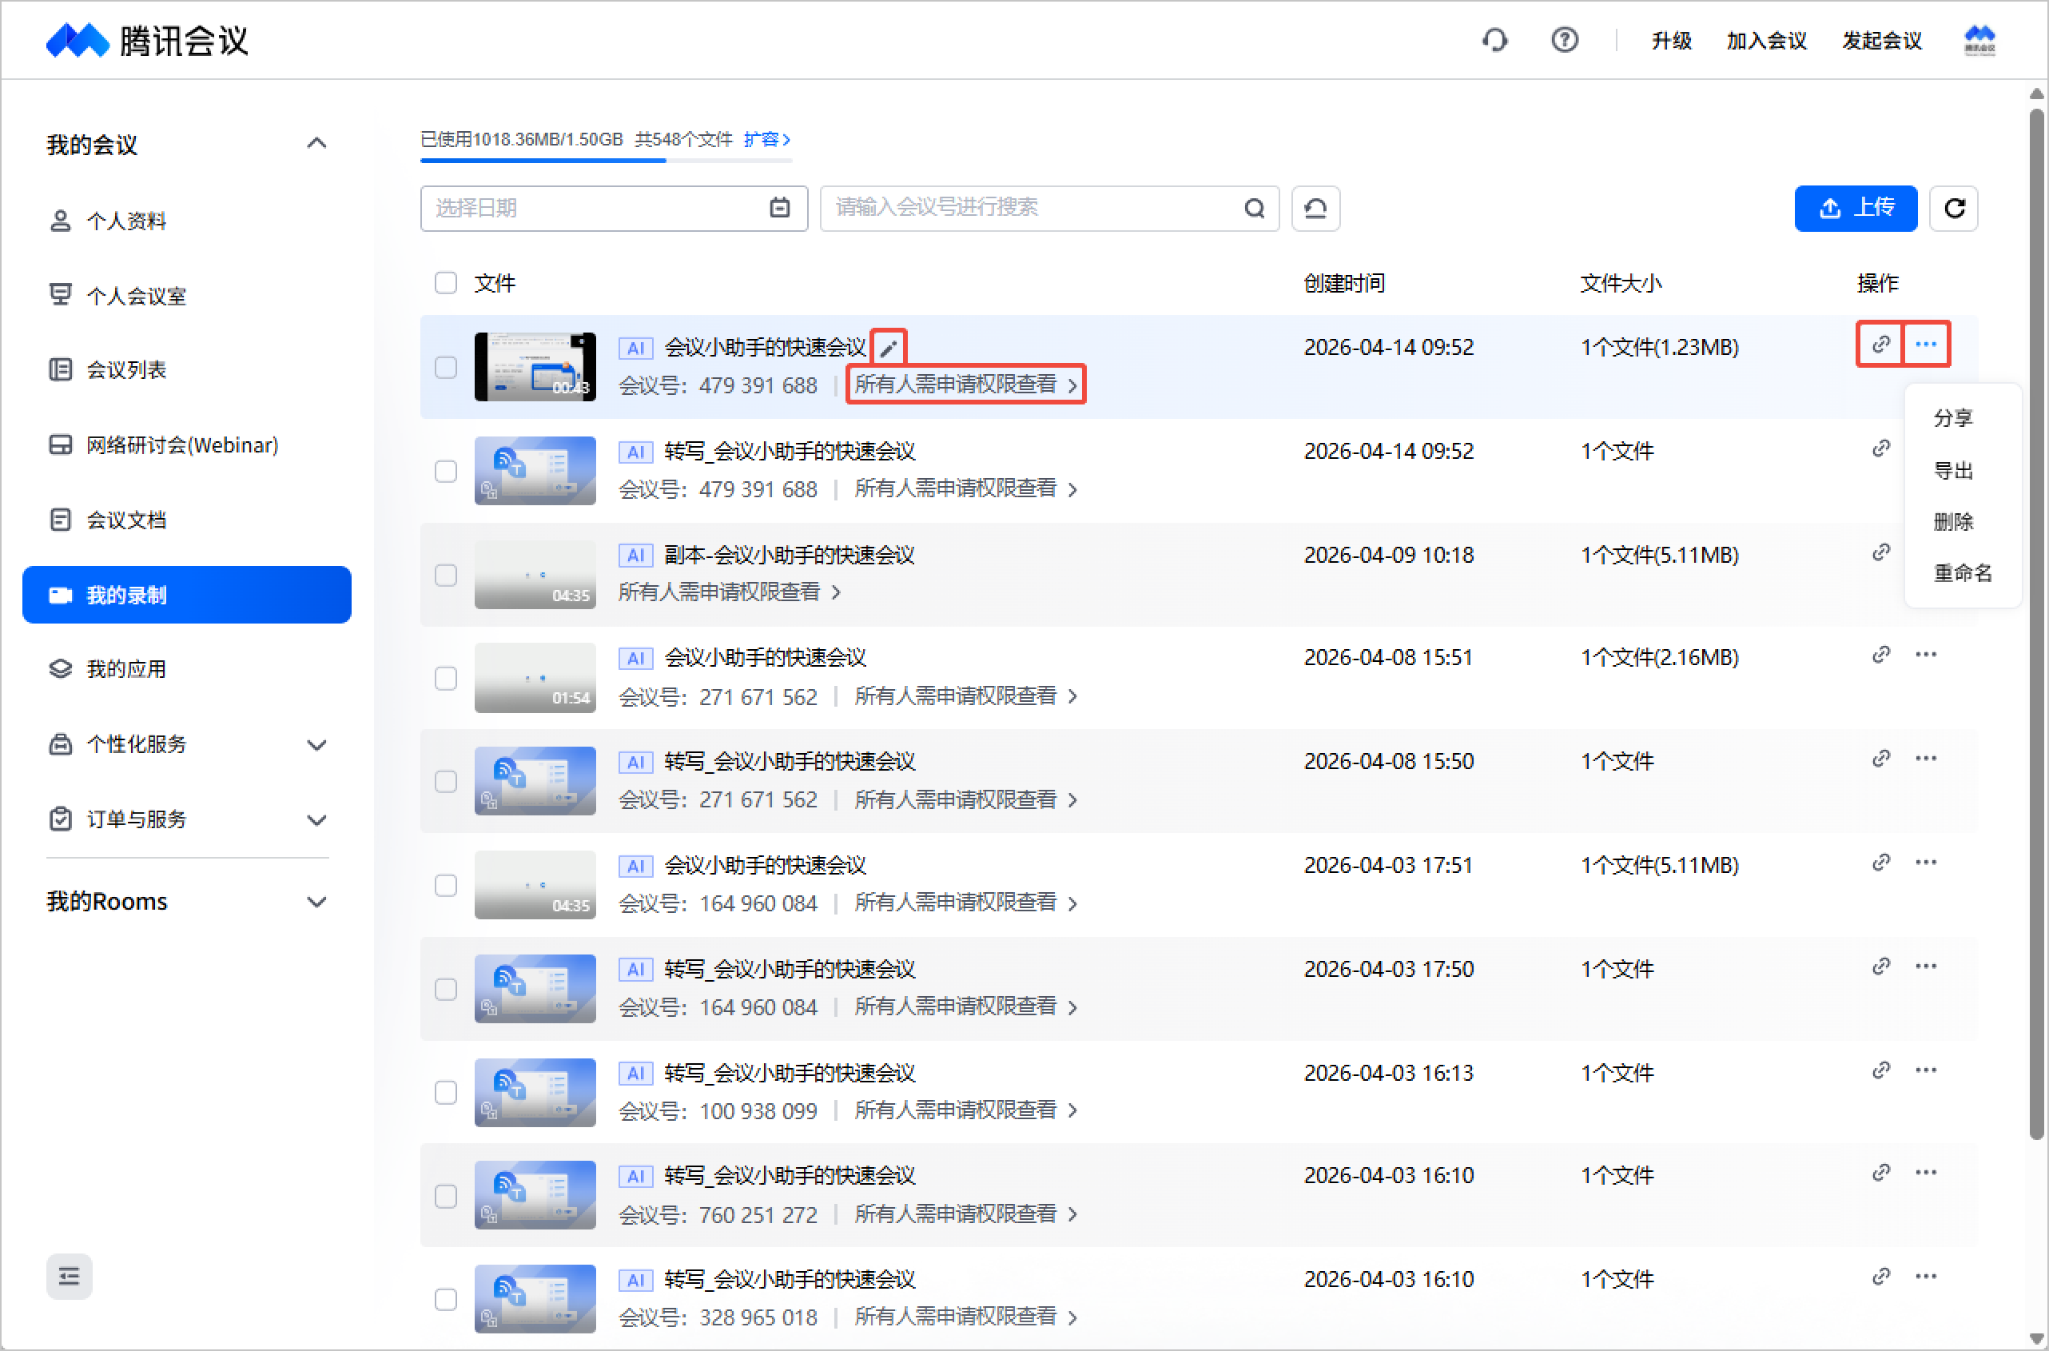Collapse the 我的会议 section
This screenshot has width=2049, height=1351.
click(316, 144)
